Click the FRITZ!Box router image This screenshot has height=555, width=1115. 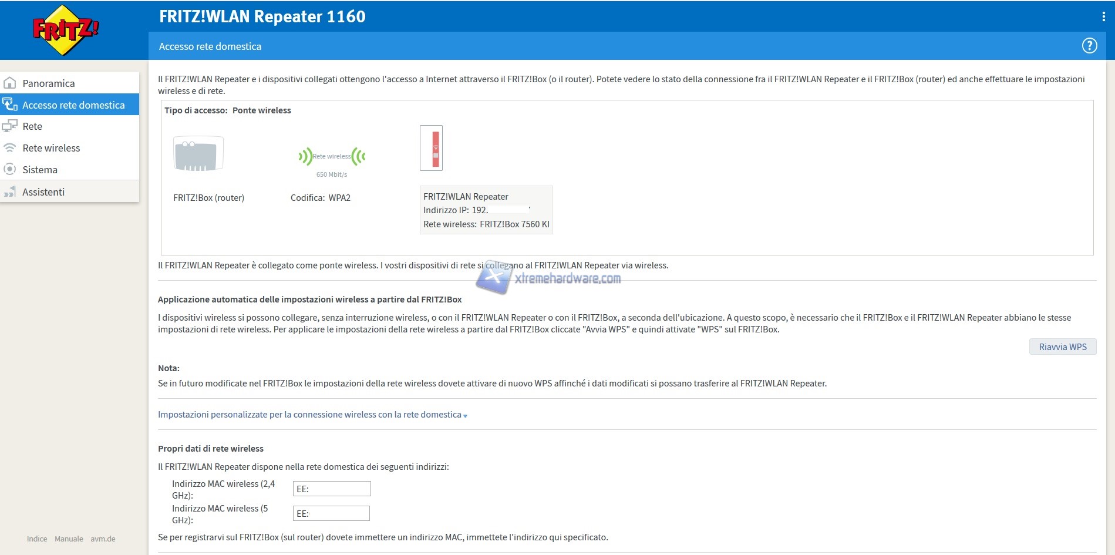click(x=198, y=154)
